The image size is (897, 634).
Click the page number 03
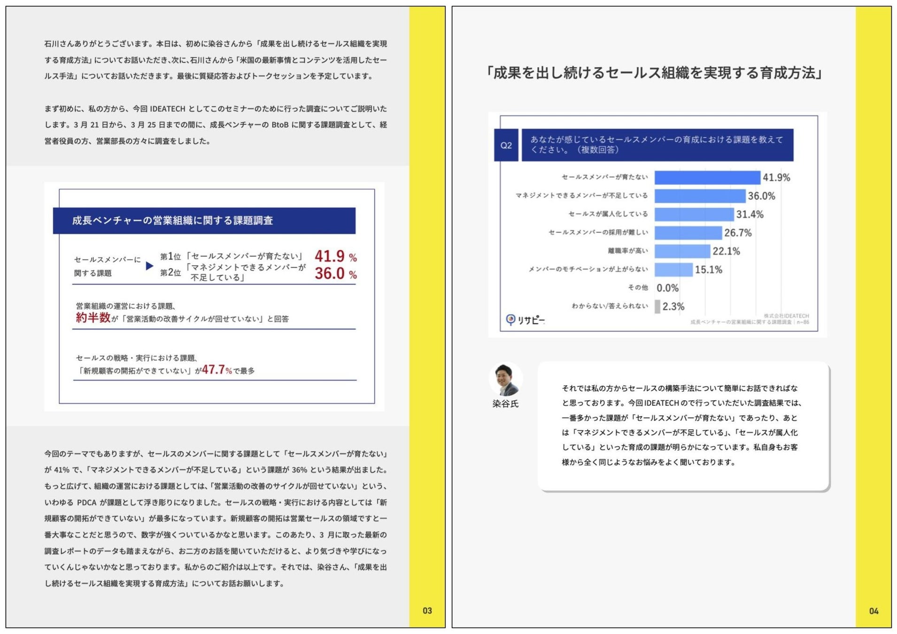[427, 611]
